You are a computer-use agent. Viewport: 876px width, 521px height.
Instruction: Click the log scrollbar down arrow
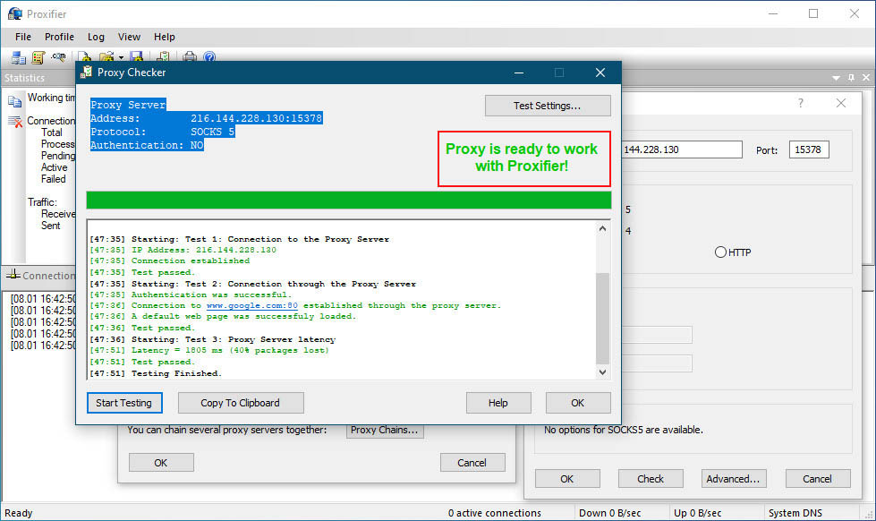(602, 372)
